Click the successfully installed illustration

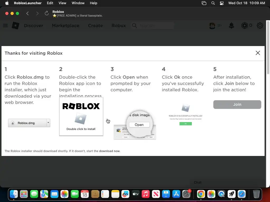[x=185, y=115]
